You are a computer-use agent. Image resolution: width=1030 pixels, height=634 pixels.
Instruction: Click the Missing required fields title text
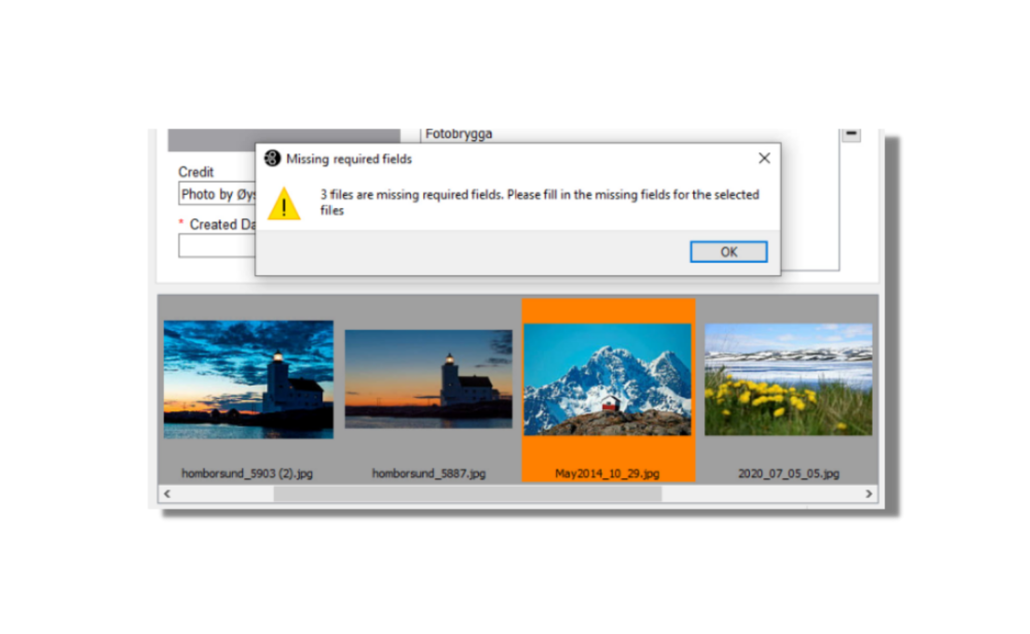(349, 159)
